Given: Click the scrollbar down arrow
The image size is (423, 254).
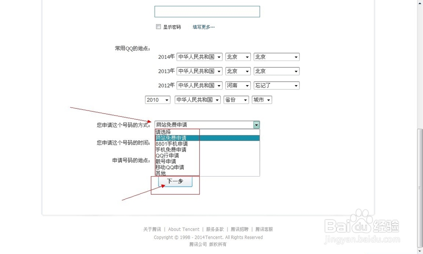Looking at the screenshot, I should [420, 251].
